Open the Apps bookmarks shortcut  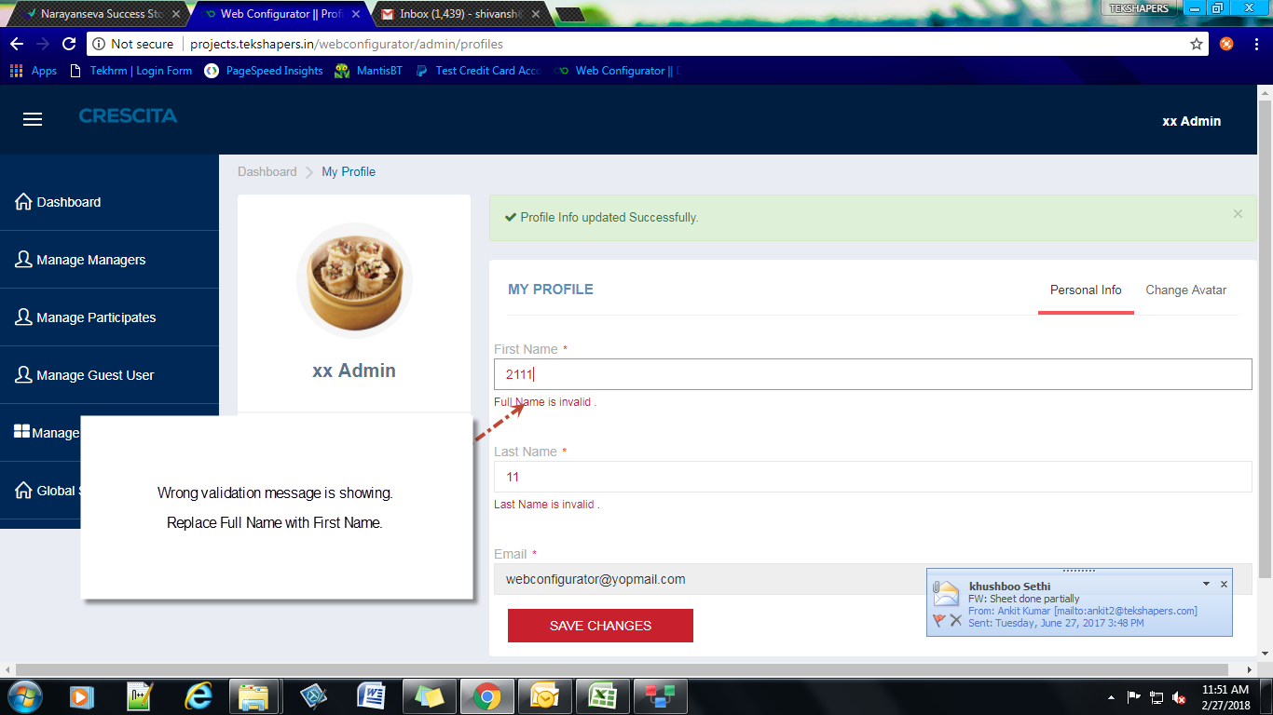(33, 71)
